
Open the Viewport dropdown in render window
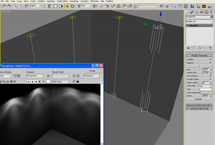36,76
